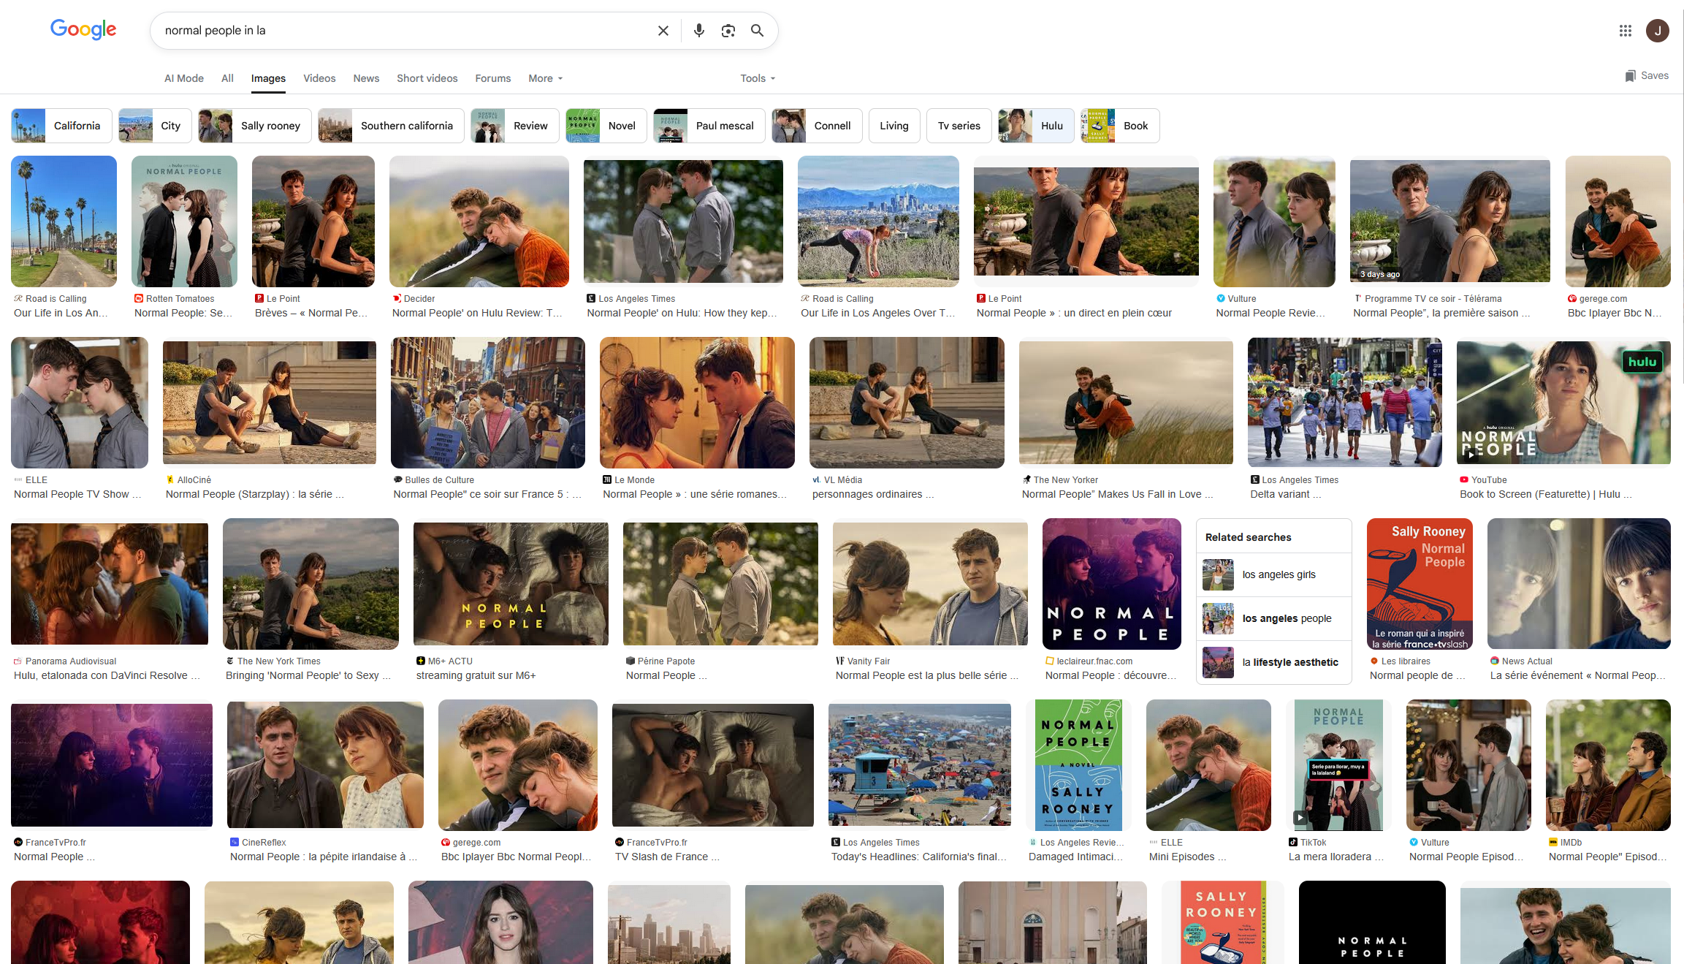Open the Google apps grid icon
Screen dimensions: 1684x964
(x=1625, y=31)
